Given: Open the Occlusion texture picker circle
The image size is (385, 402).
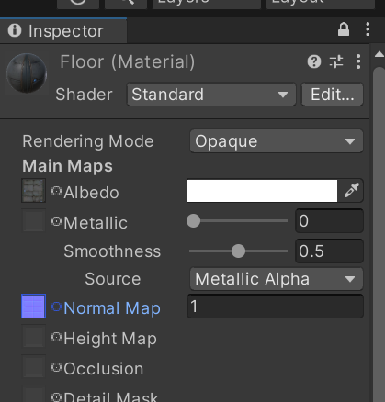Looking at the screenshot, I should click(x=56, y=367).
